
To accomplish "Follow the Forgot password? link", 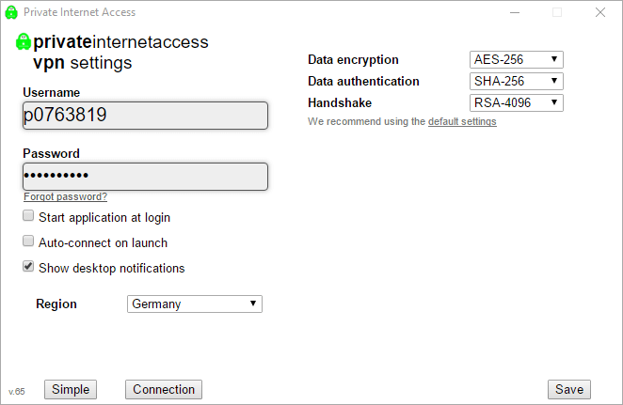I will [65, 196].
